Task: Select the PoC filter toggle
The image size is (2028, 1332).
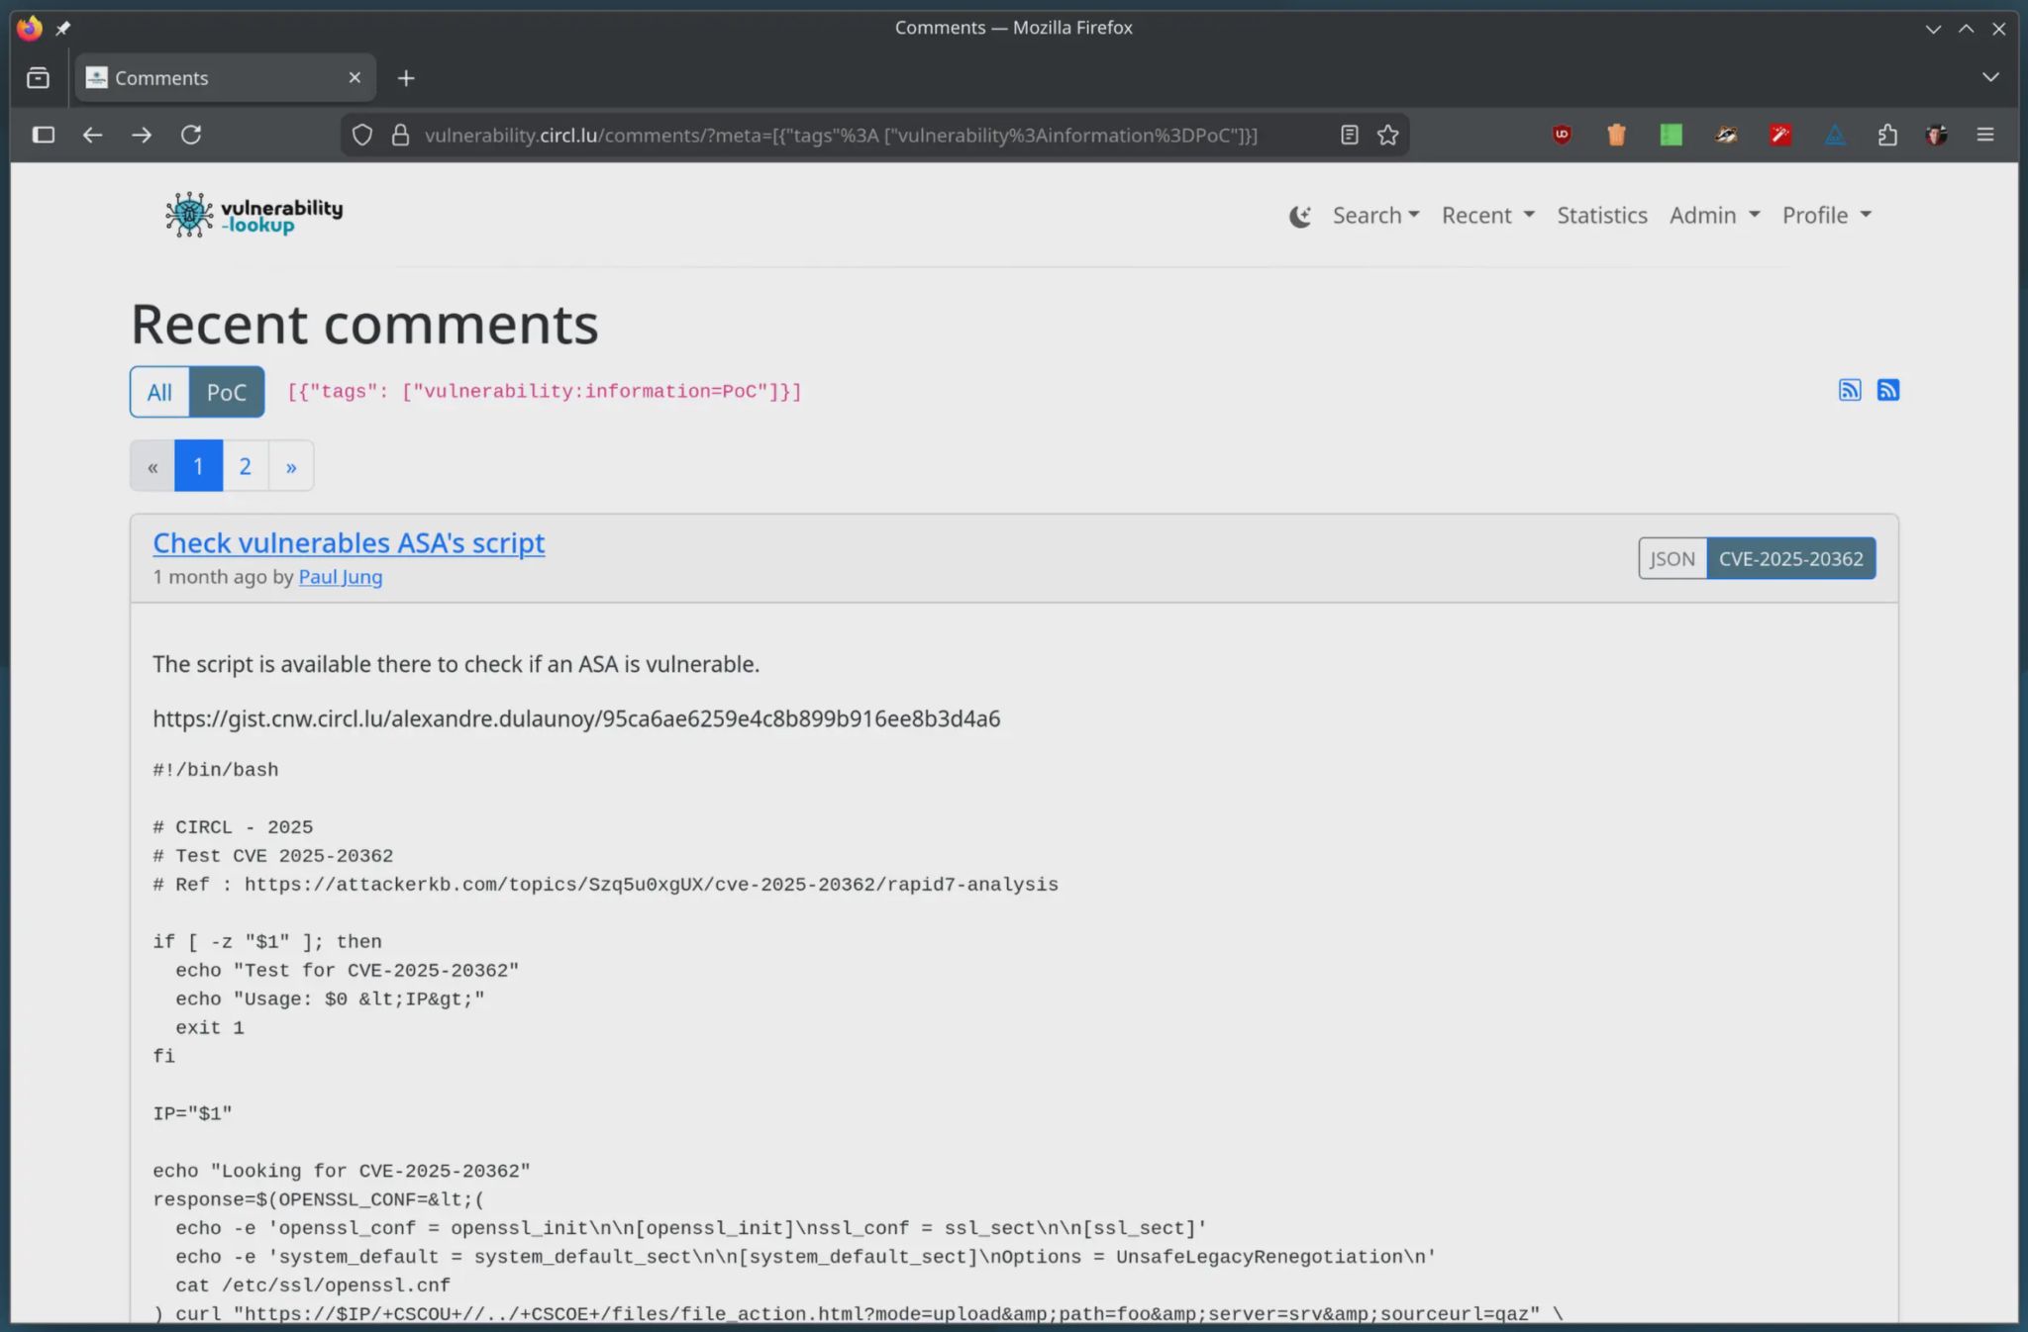Action: pos(227,392)
